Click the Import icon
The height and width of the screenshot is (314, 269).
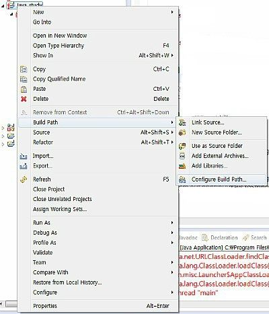[24, 156]
